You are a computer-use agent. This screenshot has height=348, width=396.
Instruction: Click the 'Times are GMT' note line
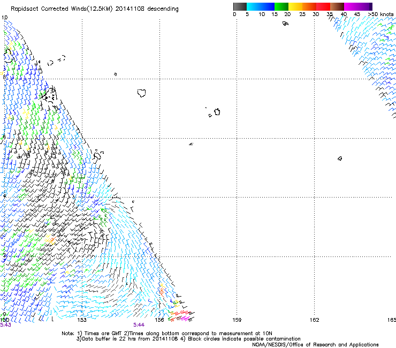click(167, 334)
